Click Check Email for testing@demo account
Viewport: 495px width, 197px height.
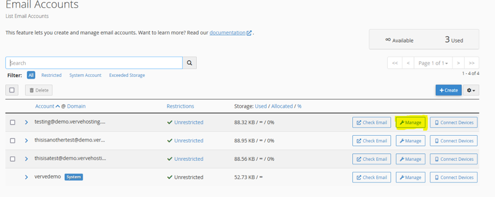coord(372,122)
